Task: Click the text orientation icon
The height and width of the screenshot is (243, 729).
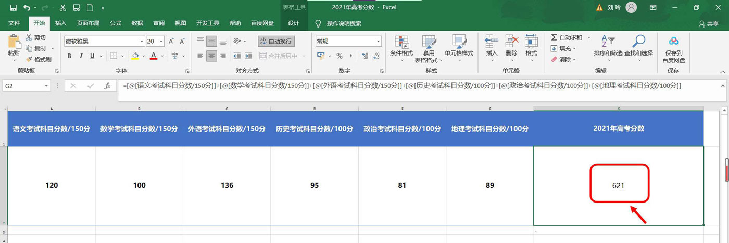Action: (x=237, y=41)
